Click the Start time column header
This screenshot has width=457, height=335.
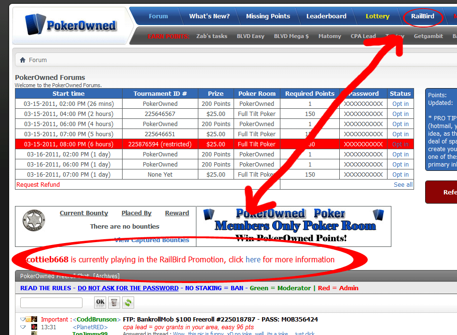(69, 94)
